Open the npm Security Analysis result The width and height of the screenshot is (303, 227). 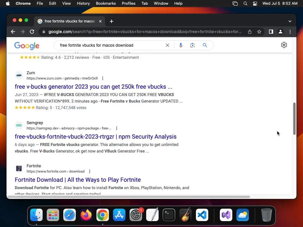[96, 137]
